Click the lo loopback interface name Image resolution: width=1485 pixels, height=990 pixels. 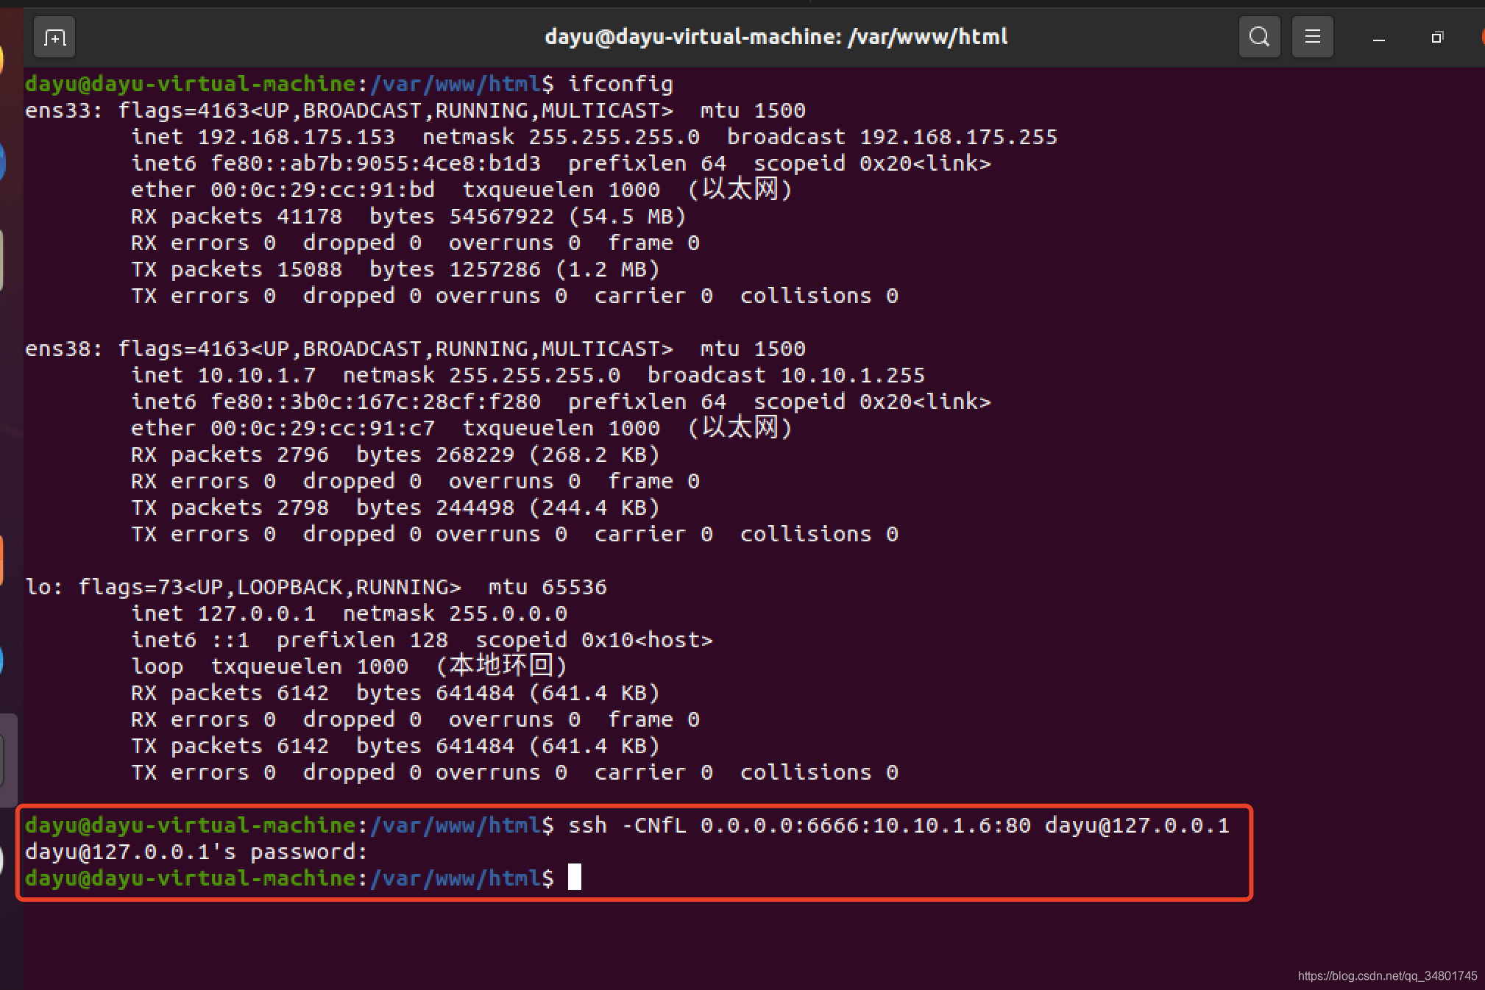[38, 587]
